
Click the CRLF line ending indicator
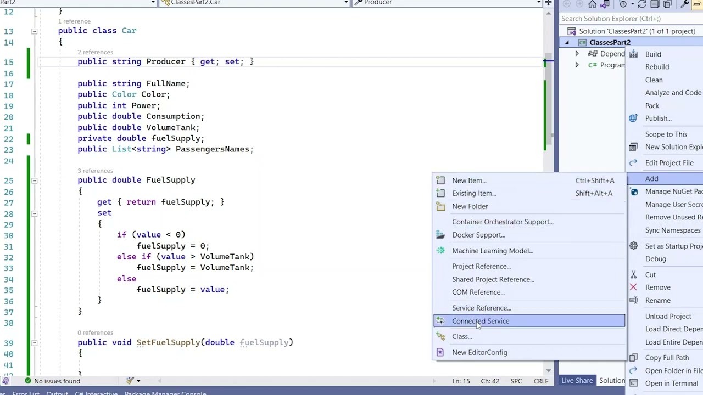pos(541,381)
